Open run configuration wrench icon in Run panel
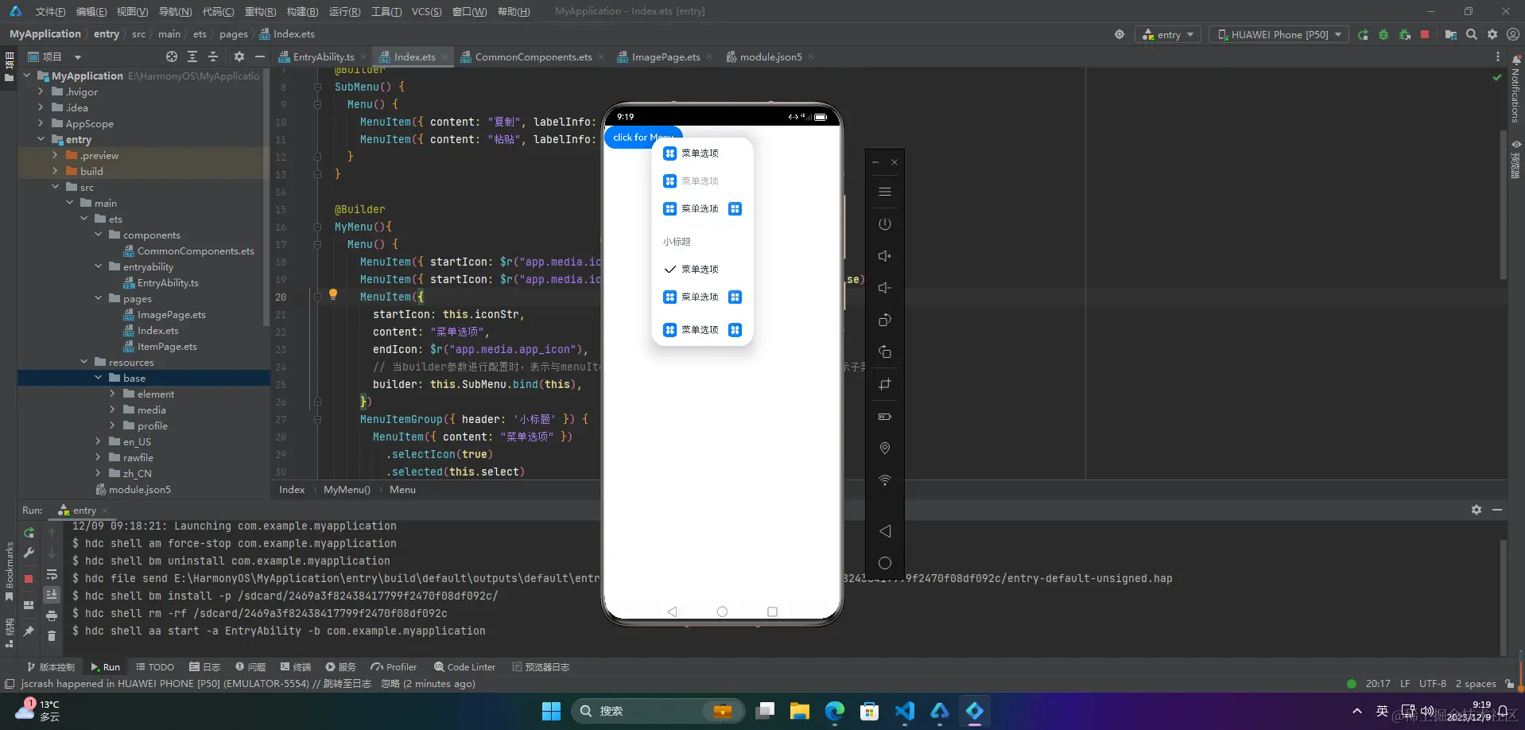Screen dimensions: 1525x730 point(29,553)
